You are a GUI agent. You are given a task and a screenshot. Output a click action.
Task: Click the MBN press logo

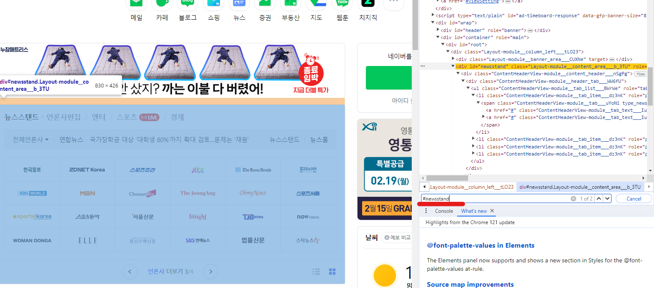pos(87,193)
